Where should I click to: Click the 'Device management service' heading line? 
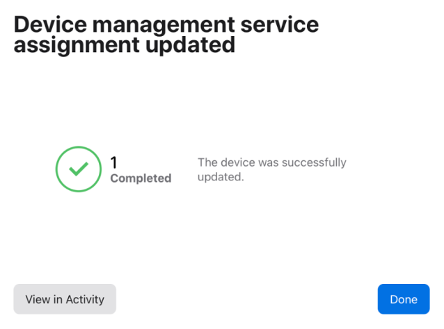[x=166, y=25]
